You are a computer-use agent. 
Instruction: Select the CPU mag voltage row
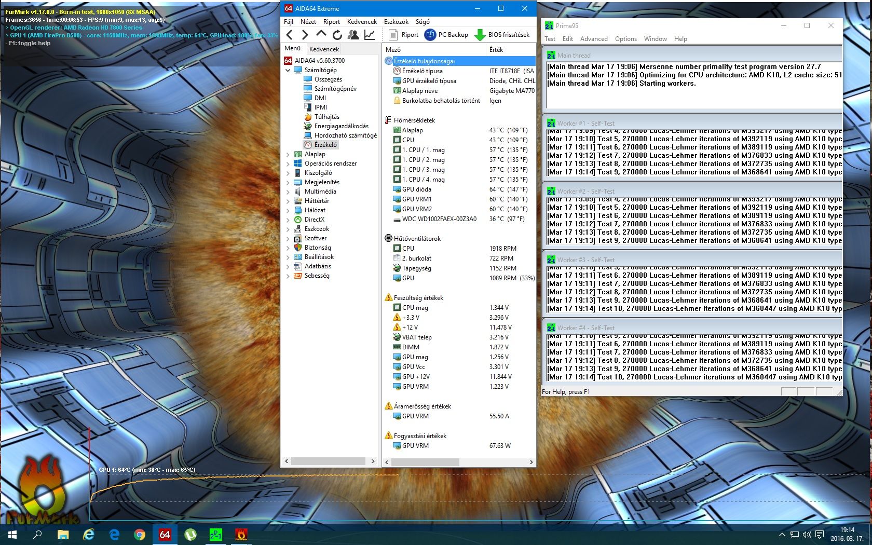(459, 308)
